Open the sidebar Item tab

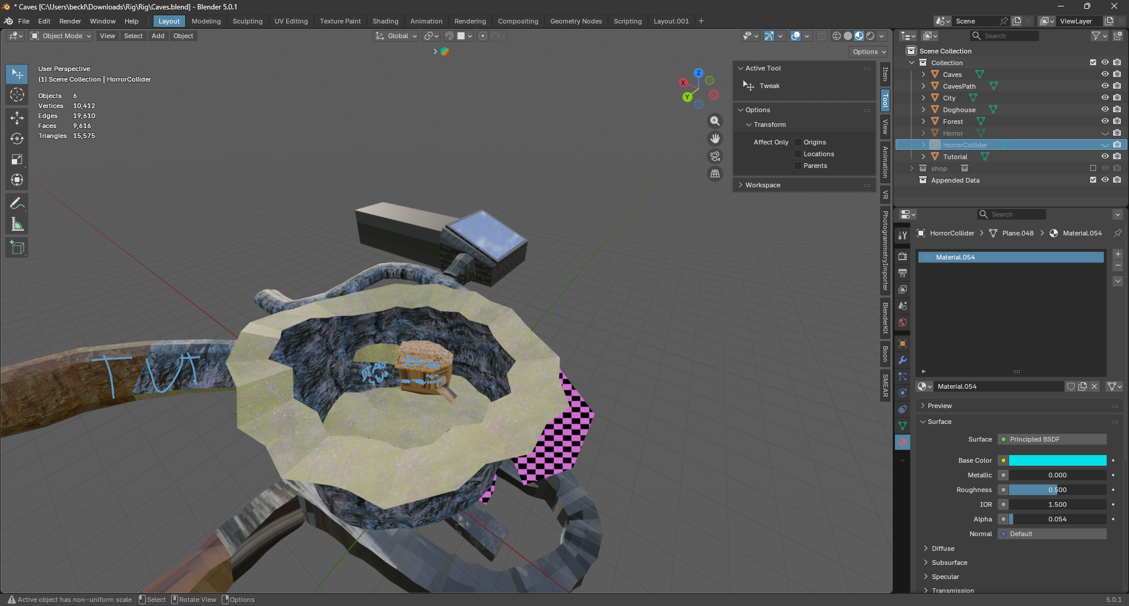pos(885,75)
